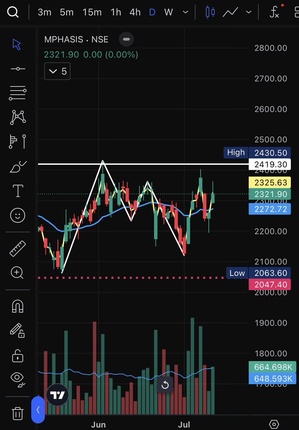The width and height of the screenshot is (299, 430).
Task: Open the emoji icons tool
Action: [x=18, y=215]
